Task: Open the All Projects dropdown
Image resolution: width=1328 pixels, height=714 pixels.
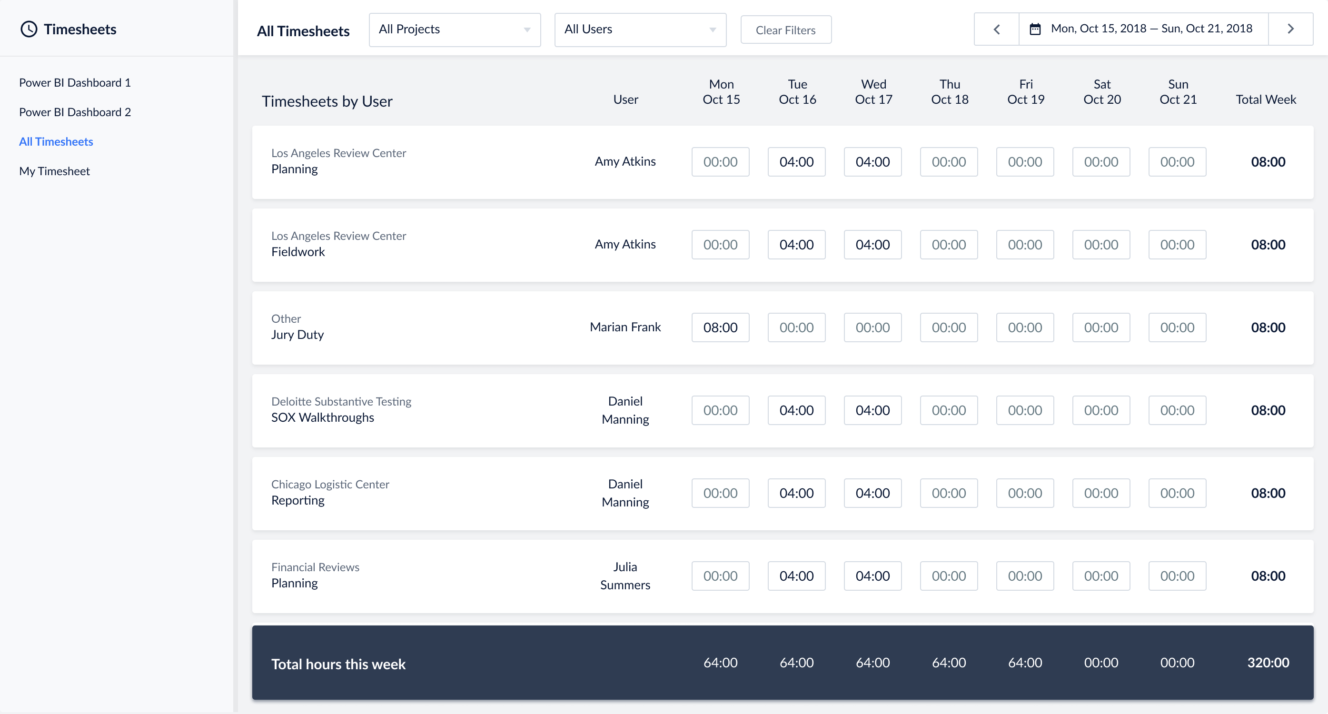Action: pyautogui.click(x=454, y=30)
